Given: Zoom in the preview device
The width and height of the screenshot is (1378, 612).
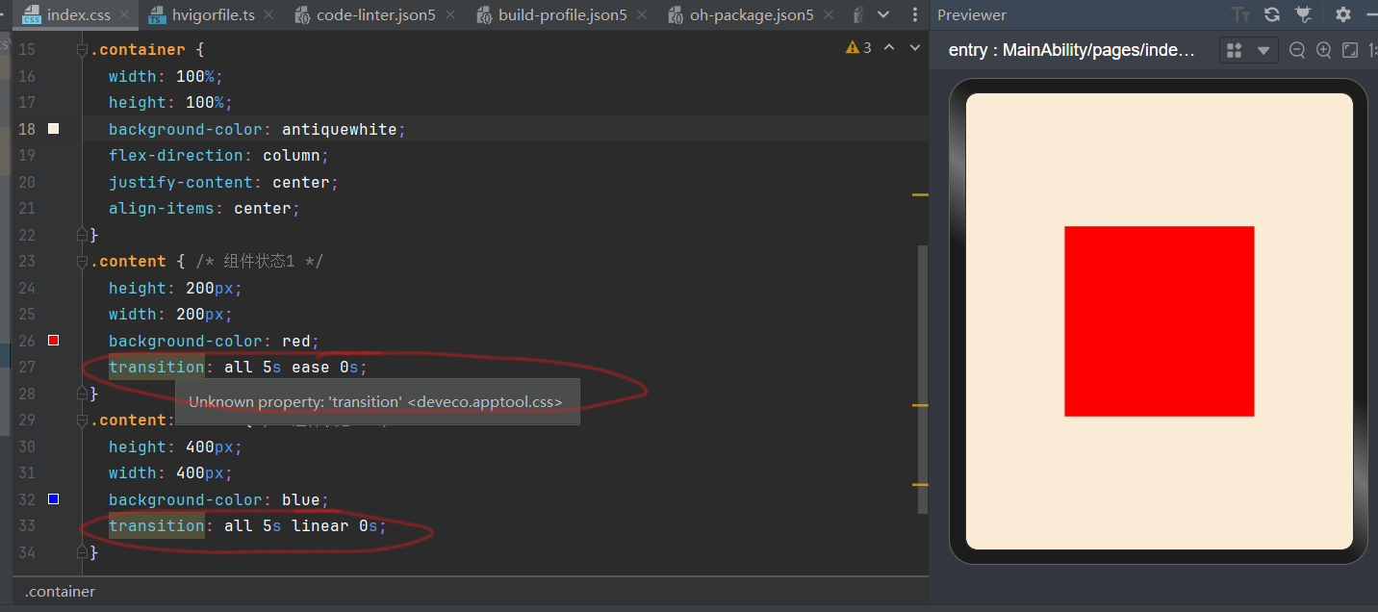Looking at the screenshot, I should tap(1324, 50).
